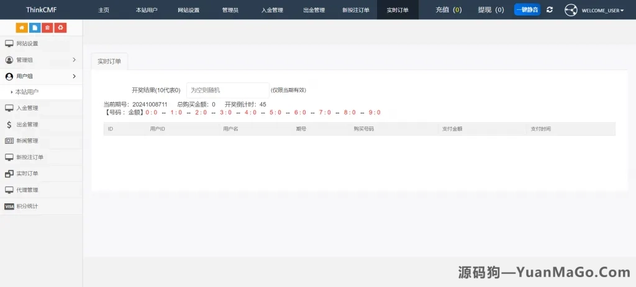Open 主页 in the top navigation
The image size is (636, 287).
coord(104,10)
